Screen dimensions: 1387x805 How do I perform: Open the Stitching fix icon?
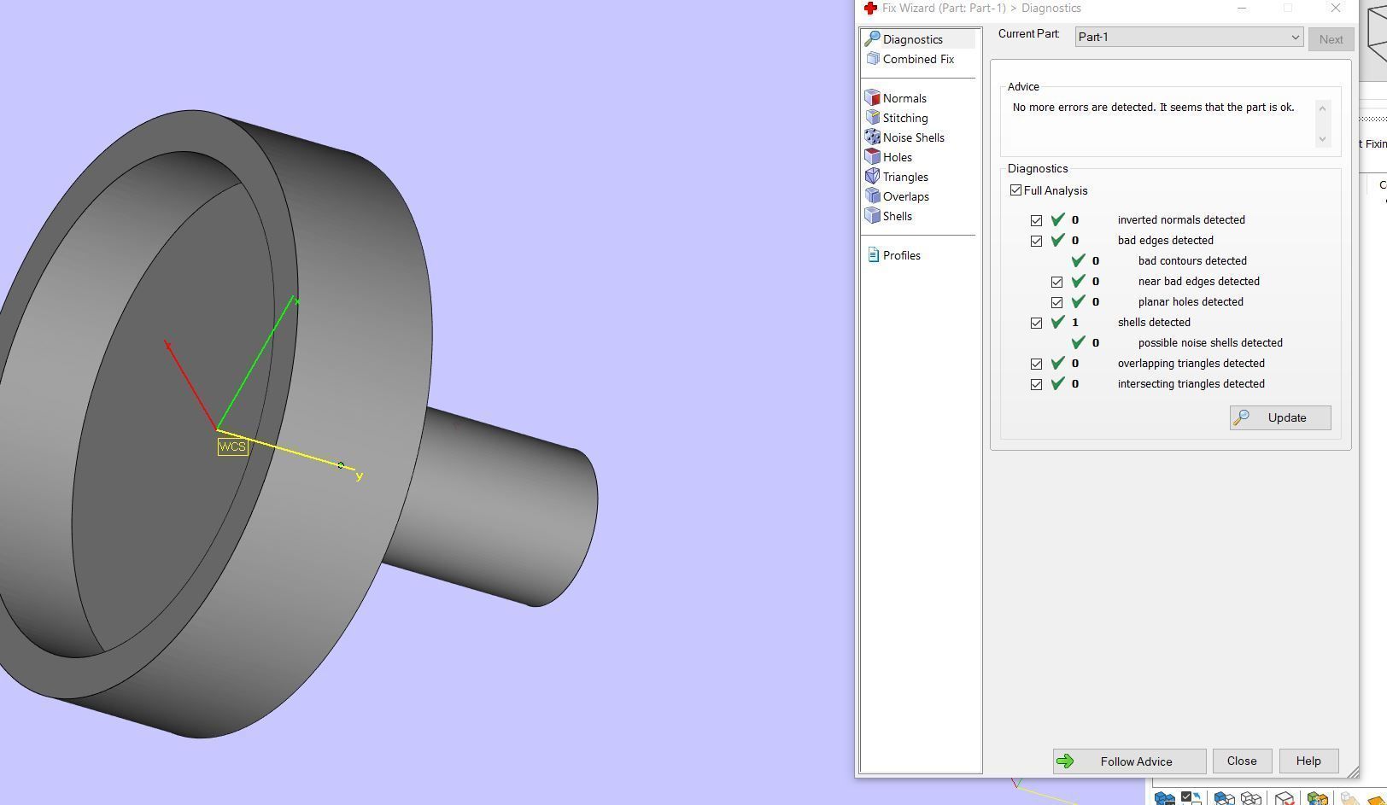[872, 118]
